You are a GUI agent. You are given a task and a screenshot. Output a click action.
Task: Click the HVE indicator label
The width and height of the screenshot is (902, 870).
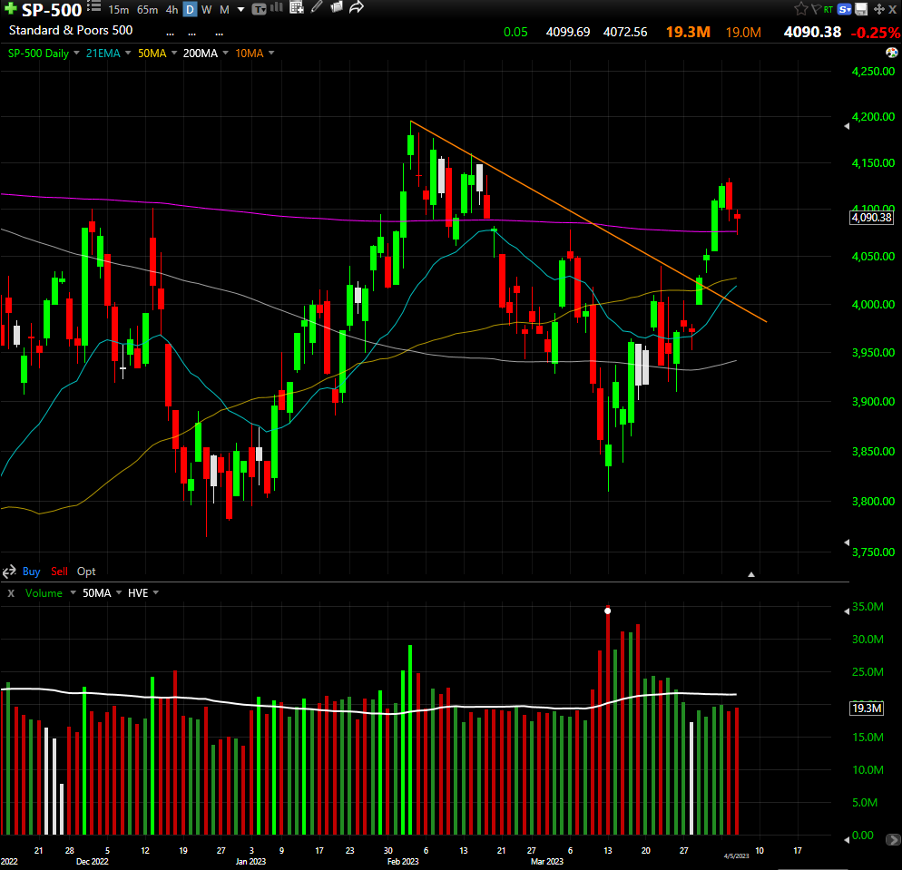point(138,593)
